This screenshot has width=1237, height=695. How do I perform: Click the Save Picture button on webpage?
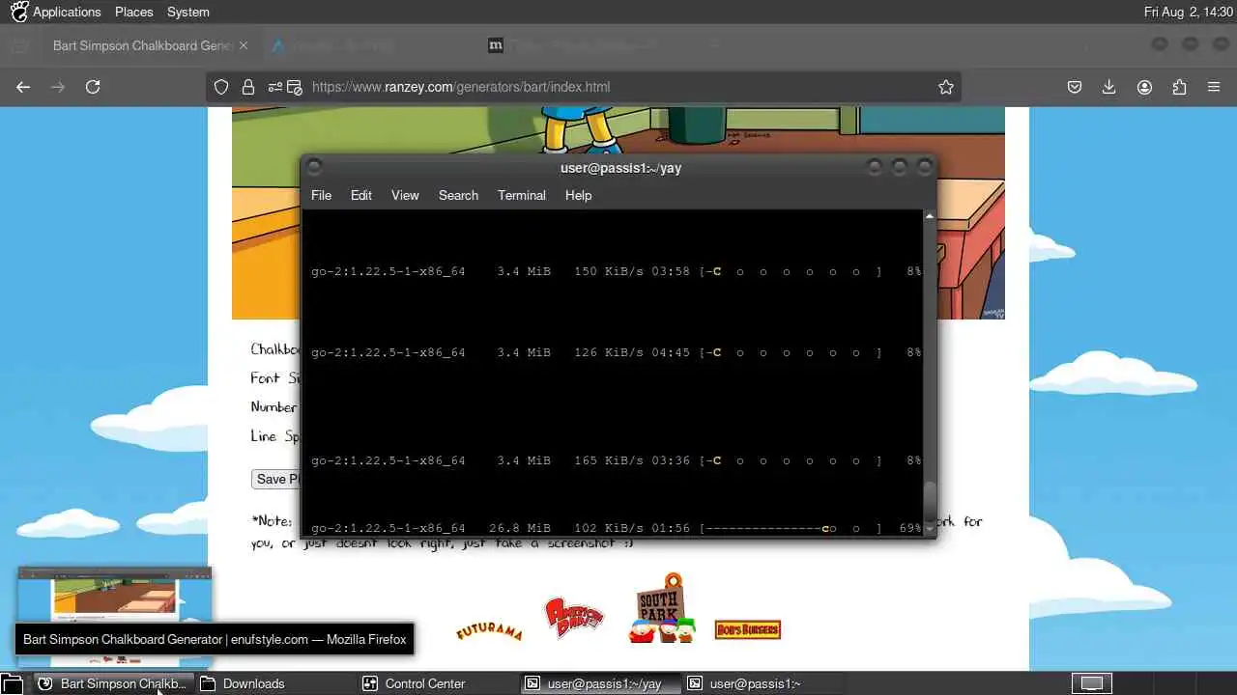point(276,479)
